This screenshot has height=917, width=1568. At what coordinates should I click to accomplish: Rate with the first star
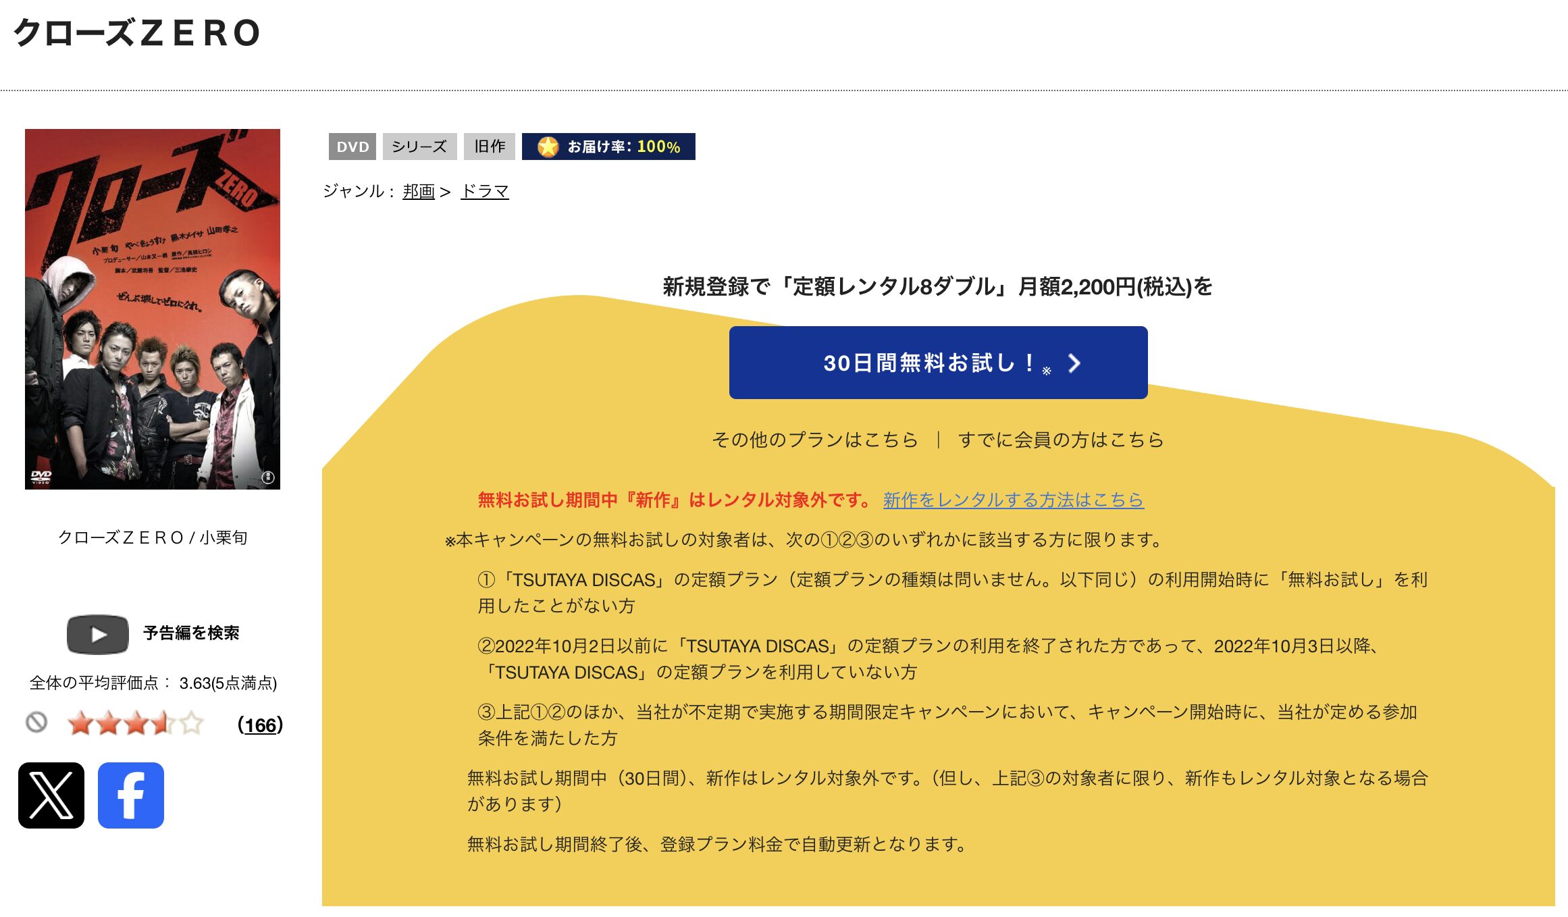pyautogui.click(x=80, y=723)
